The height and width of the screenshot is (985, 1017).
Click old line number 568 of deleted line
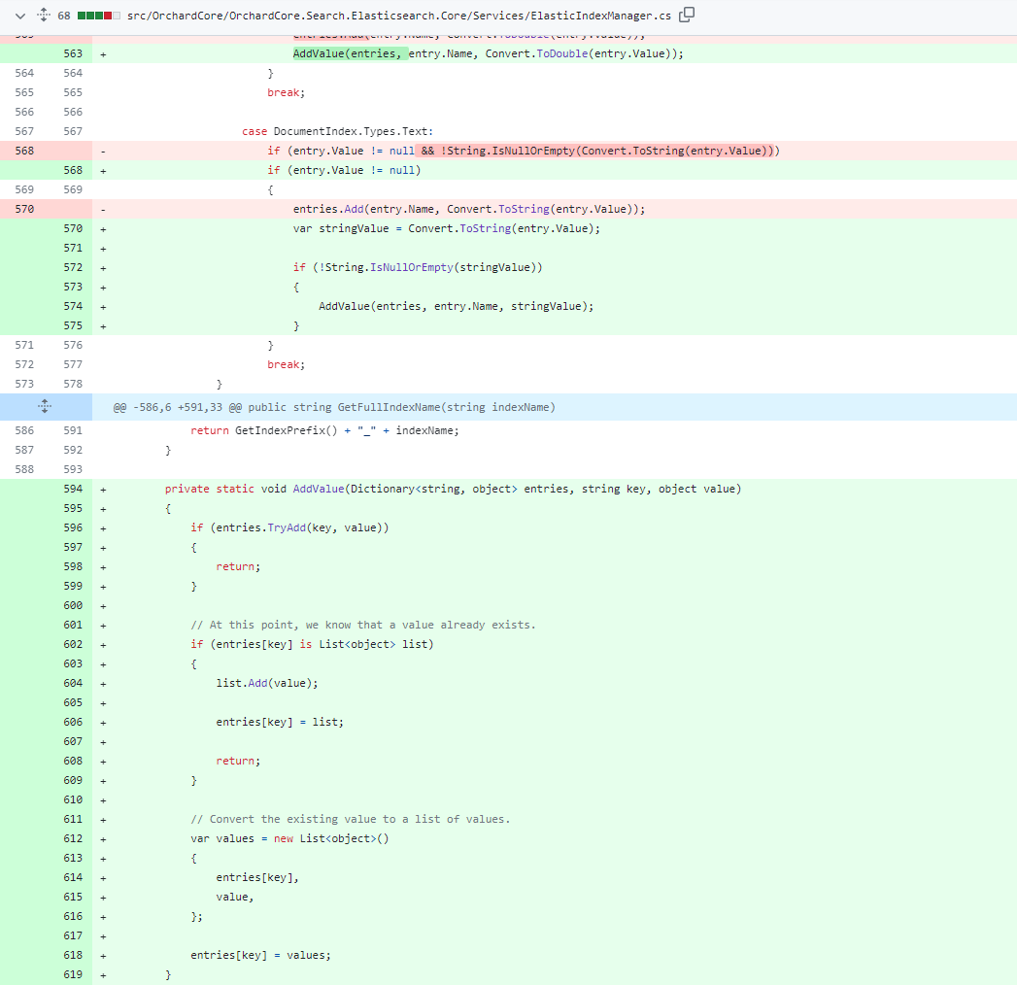[24, 151]
